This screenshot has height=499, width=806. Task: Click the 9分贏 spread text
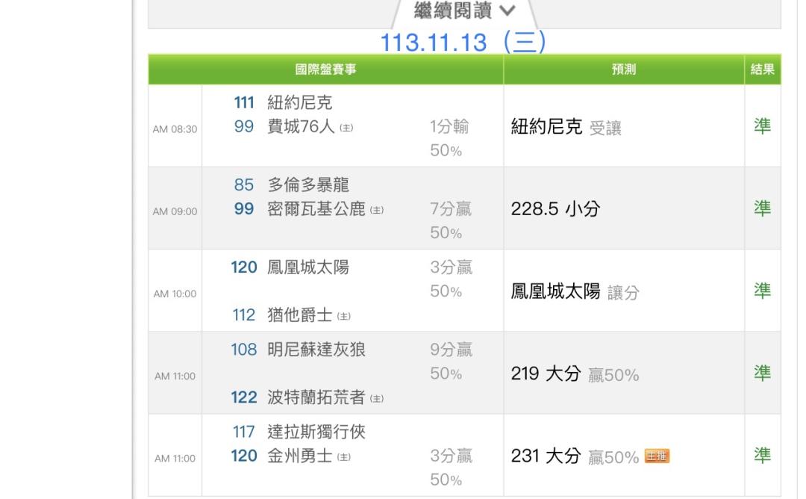coord(451,350)
